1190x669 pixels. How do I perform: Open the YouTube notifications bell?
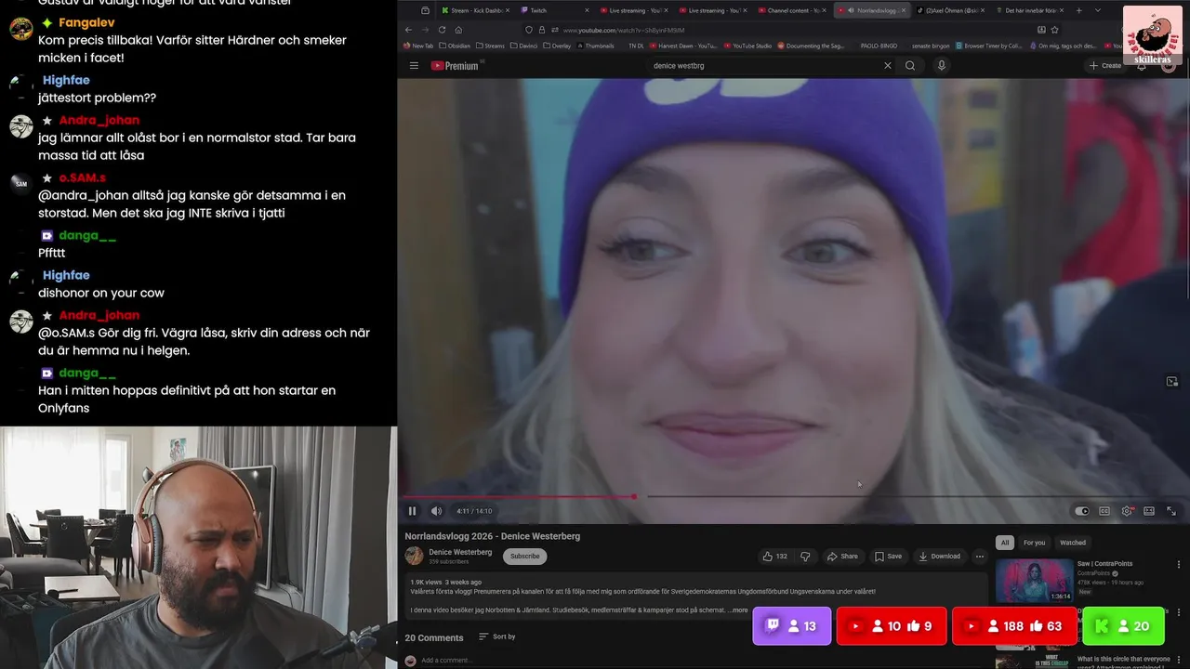click(x=1142, y=66)
